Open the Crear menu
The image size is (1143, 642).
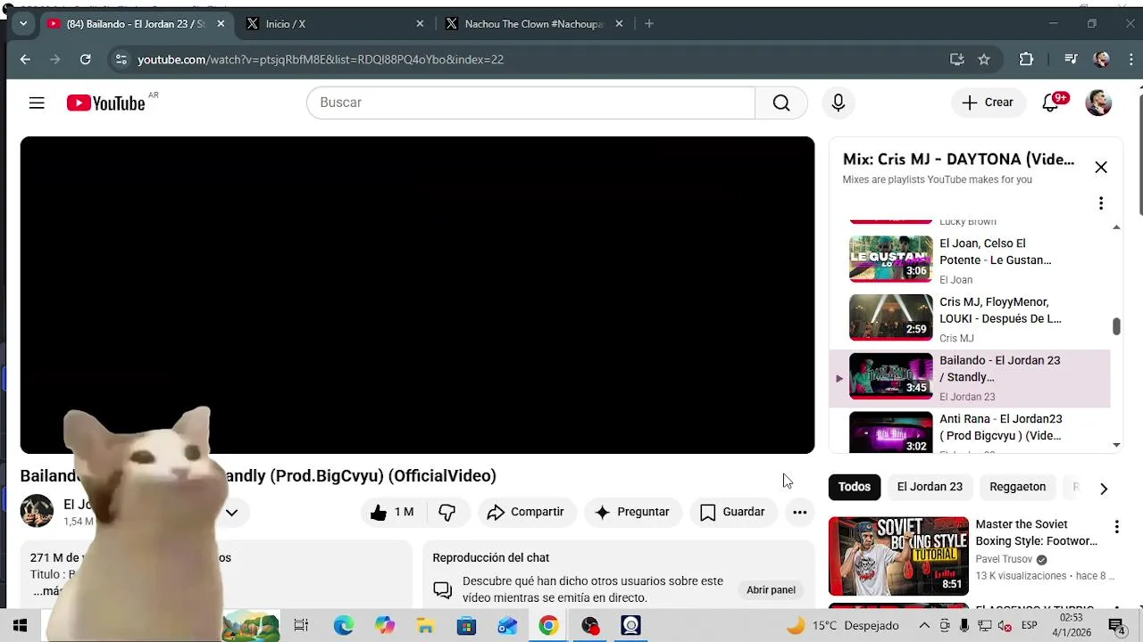(988, 103)
